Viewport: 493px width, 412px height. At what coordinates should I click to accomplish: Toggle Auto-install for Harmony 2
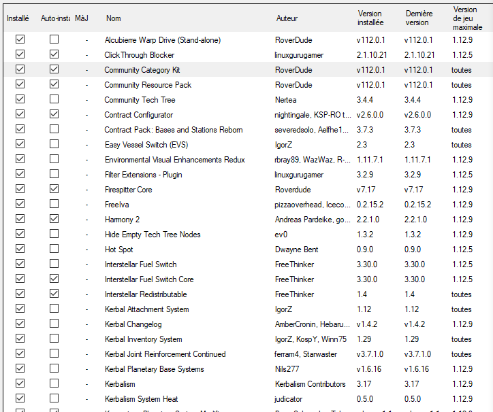pos(54,219)
